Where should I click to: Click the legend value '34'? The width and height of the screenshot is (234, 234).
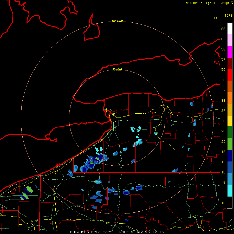[223, 110]
